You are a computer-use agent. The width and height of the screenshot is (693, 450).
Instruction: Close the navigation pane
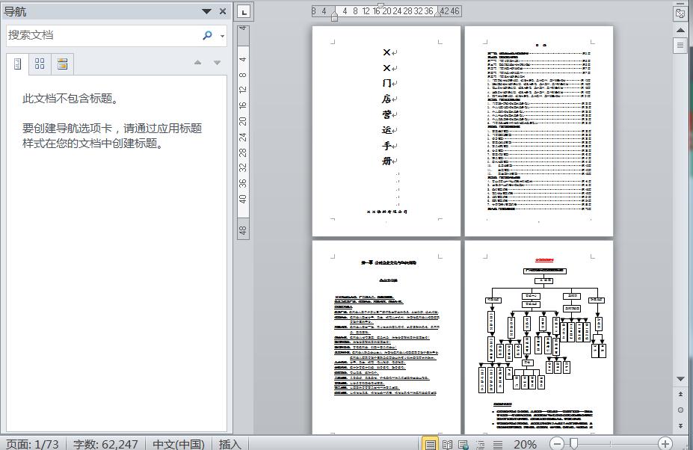coord(223,11)
